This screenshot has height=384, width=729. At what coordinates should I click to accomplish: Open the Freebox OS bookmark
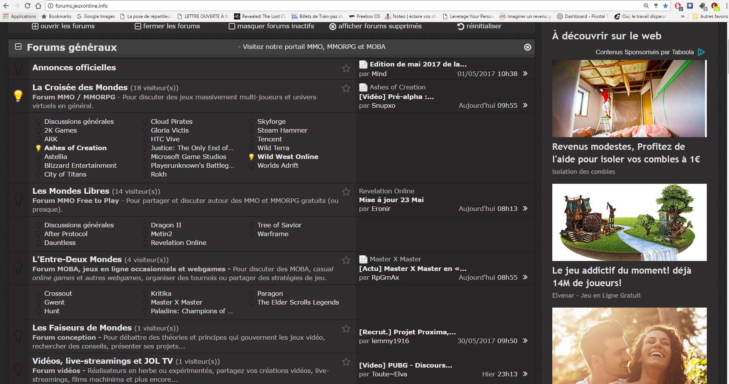[x=364, y=16]
